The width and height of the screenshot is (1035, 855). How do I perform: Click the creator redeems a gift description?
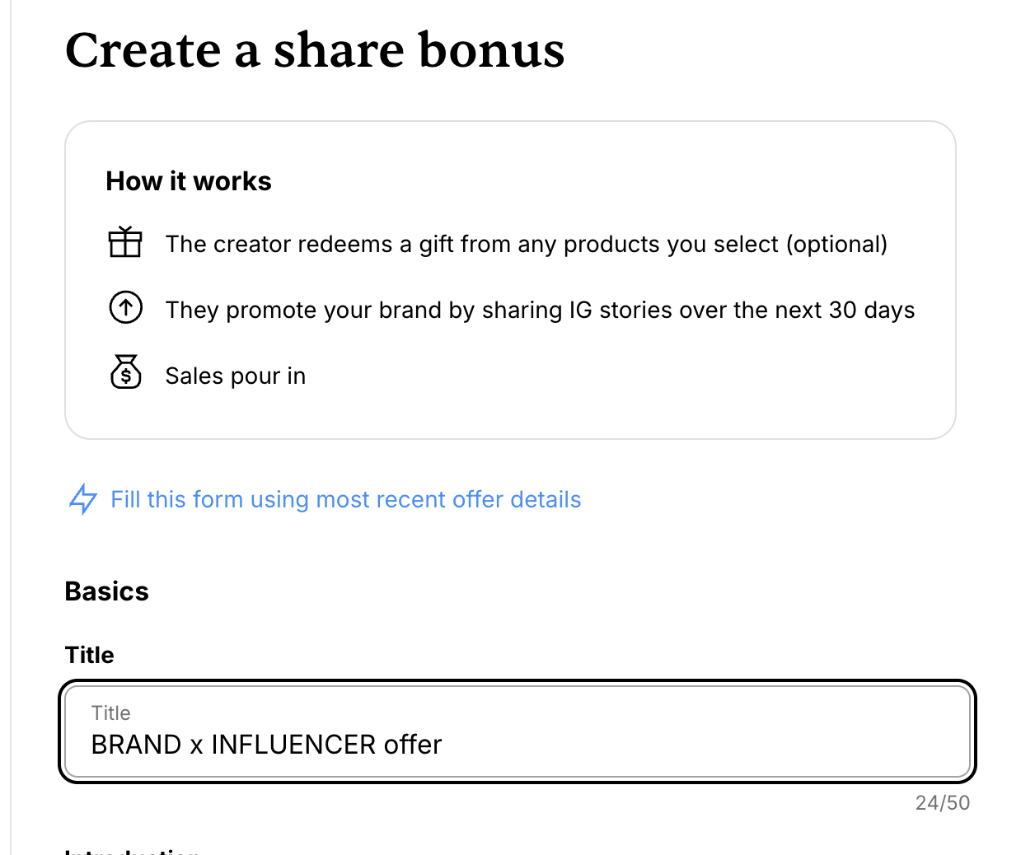[x=527, y=244]
